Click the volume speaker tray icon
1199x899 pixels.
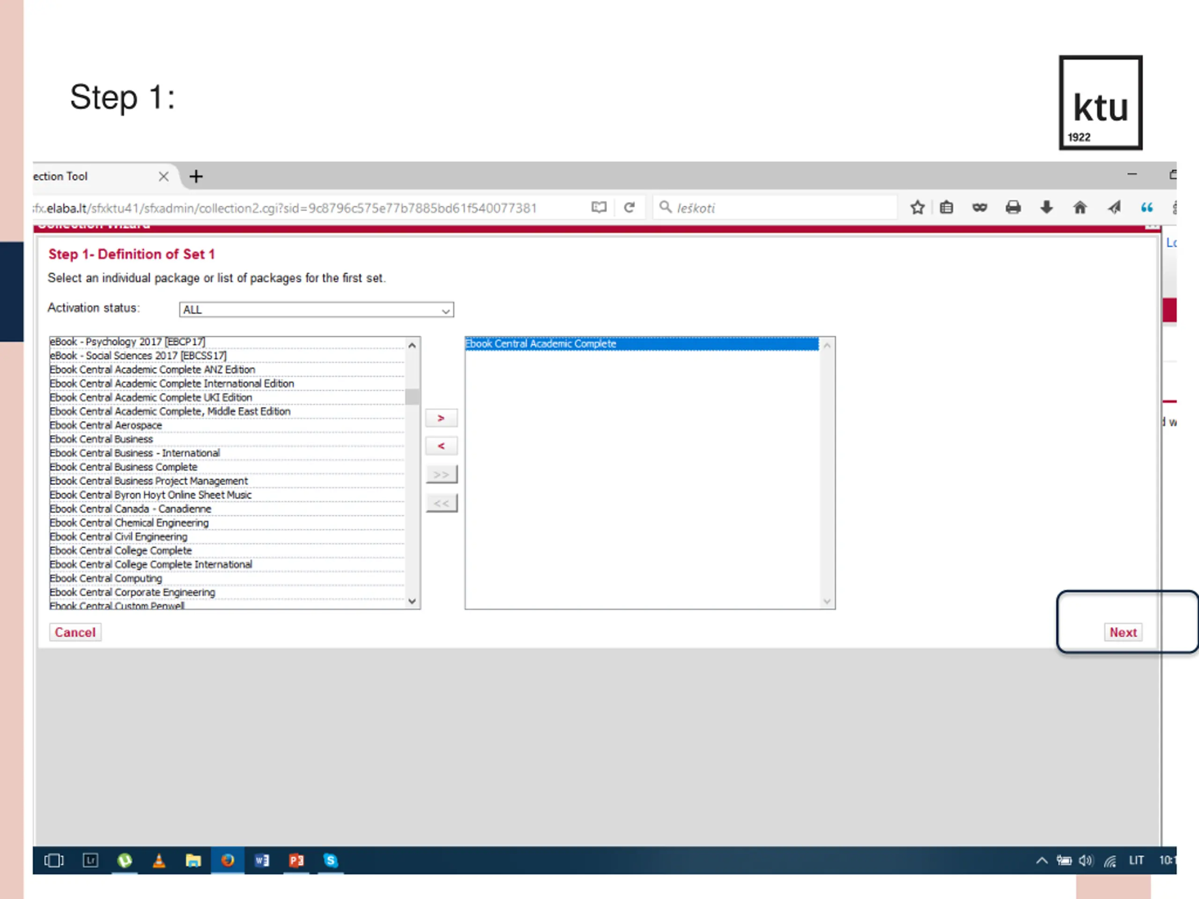click(1086, 861)
